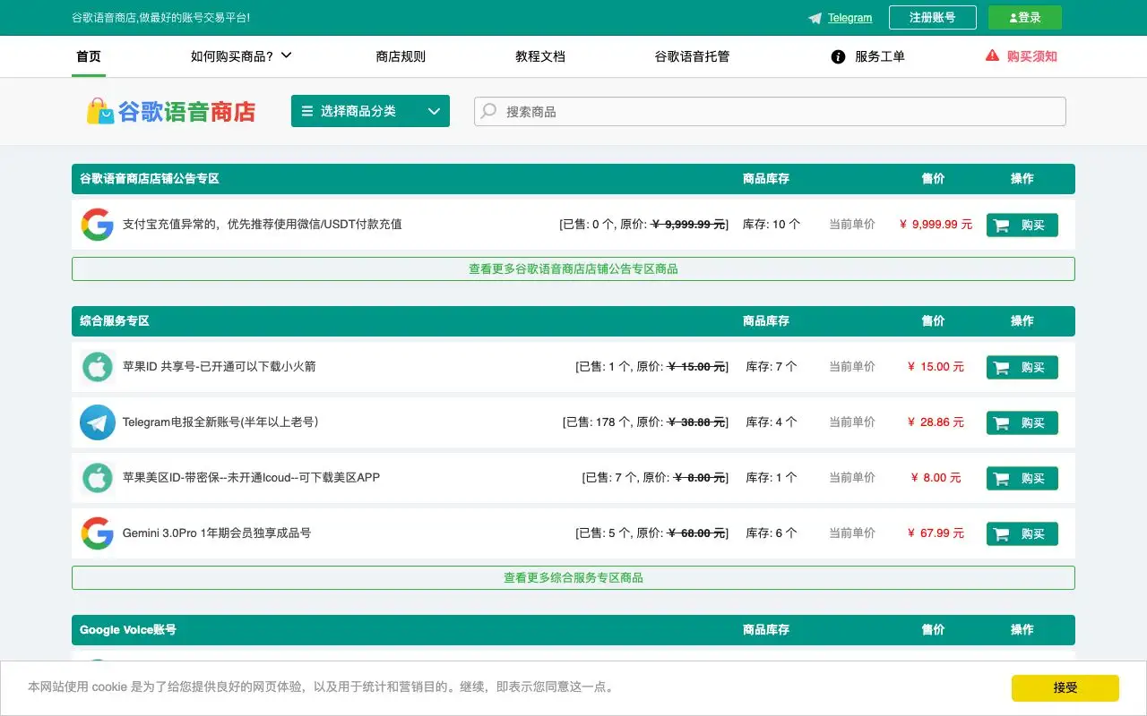This screenshot has width=1147, height=716.
Task: Click 查看更多综合服务专区商品 button
Action: point(573,577)
